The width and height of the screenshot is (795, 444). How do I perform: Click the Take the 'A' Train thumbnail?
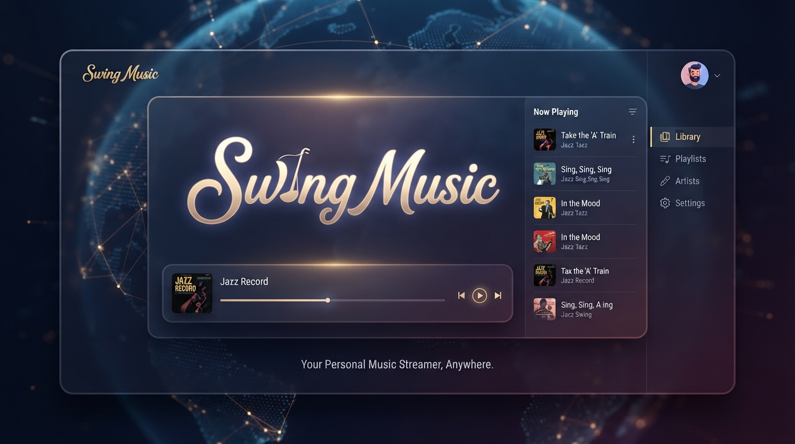coord(544,139)
